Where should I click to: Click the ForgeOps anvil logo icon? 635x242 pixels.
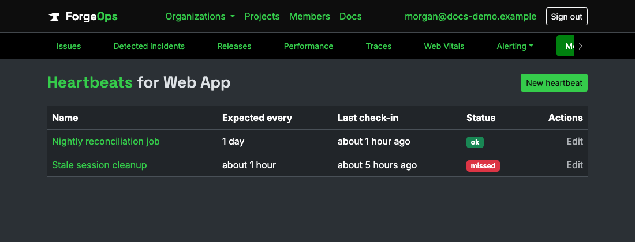(54, 17)
